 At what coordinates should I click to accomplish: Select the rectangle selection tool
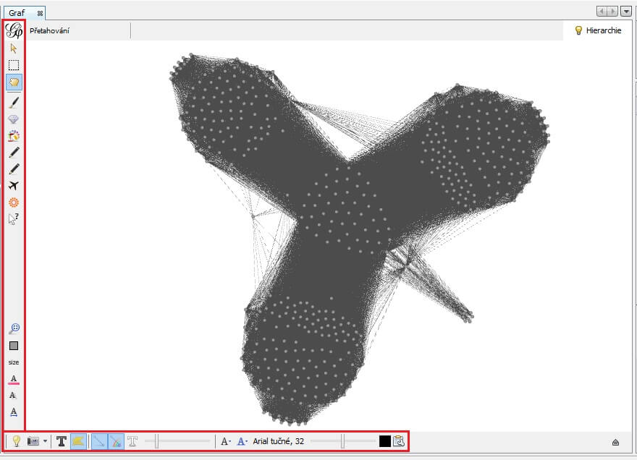[14, 65]
